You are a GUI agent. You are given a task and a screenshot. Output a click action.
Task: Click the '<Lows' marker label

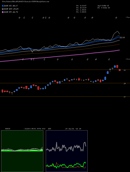pyautogui.click(x=128, y=59)
